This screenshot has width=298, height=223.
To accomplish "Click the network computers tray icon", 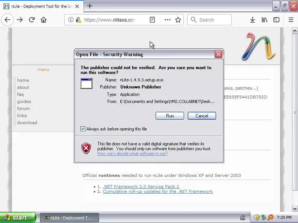I will coord(263,217).
